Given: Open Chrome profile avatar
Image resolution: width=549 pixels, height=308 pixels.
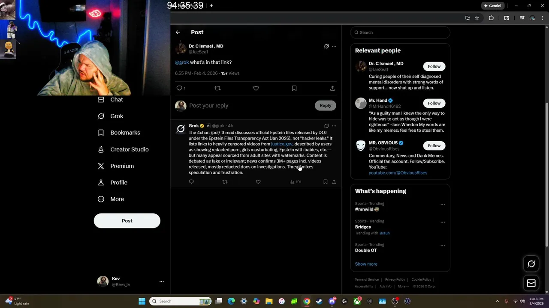Looking at the screenshot, I should (532, 18).
